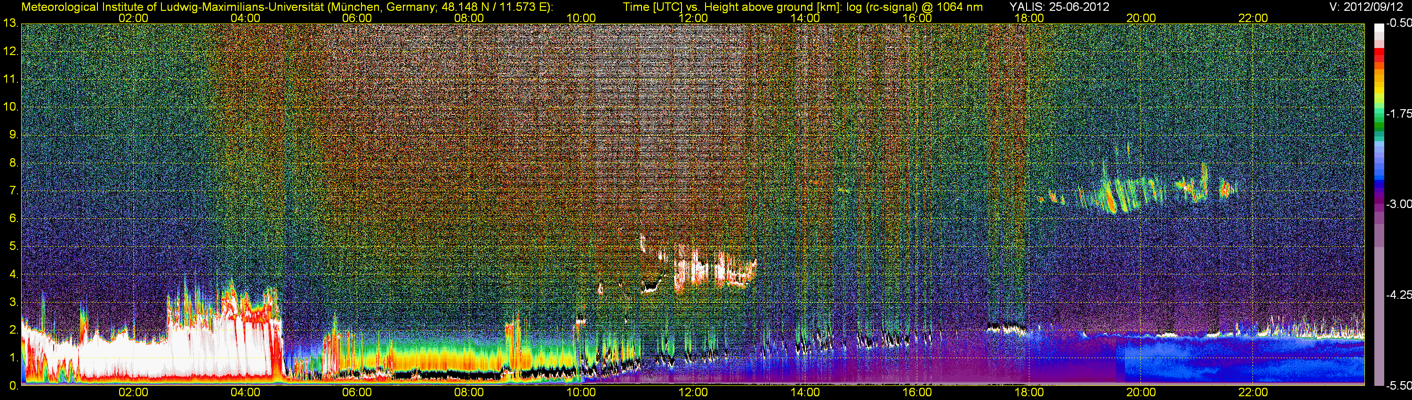Click the 04:00 label on the top time axis
1412x400 pixels.
pyautogui.click(x=245, y=18)
